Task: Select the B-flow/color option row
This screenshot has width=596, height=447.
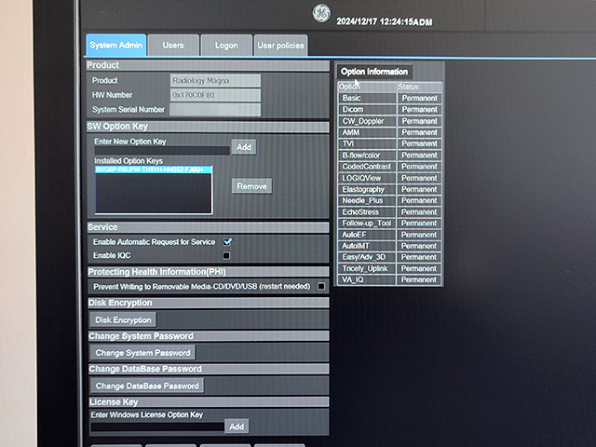Action: (389, 156)
